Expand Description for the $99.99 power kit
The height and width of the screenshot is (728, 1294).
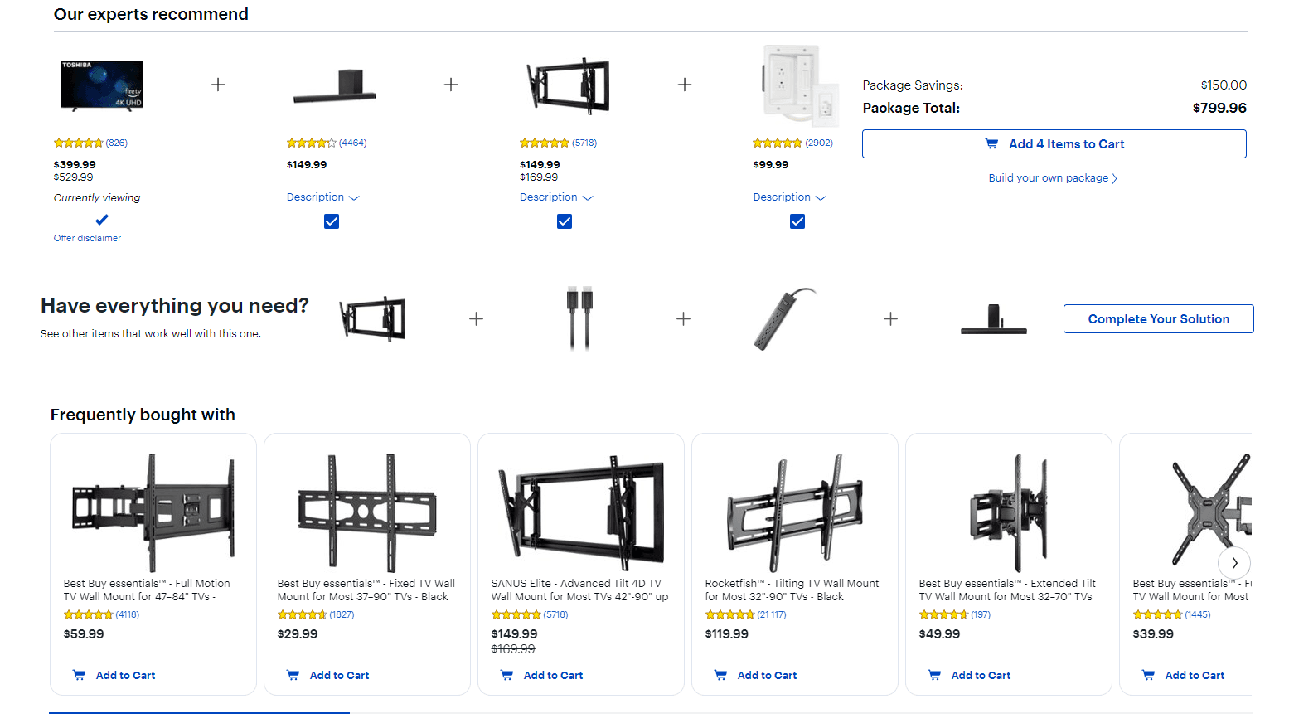tap(789, 197)
